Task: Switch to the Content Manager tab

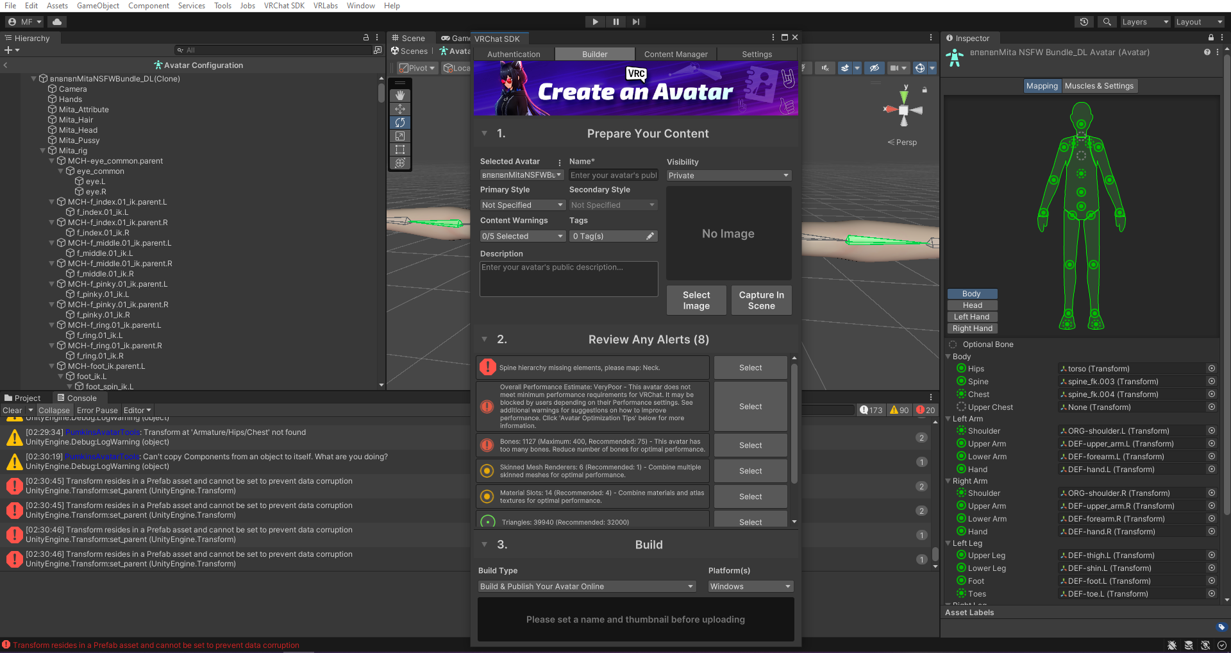Action: click(x=676, y=55)
